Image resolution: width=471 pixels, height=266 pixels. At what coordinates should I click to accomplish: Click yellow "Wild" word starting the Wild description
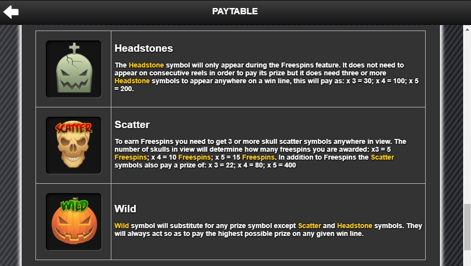click(122, 226)
